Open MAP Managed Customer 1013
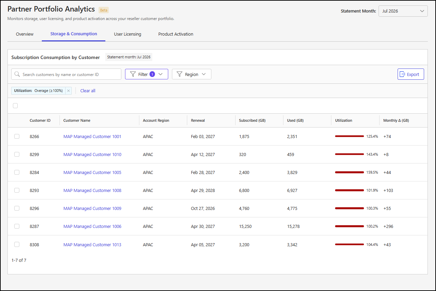The width and height of the screenshot is (436, 291). tap(92, 245)
